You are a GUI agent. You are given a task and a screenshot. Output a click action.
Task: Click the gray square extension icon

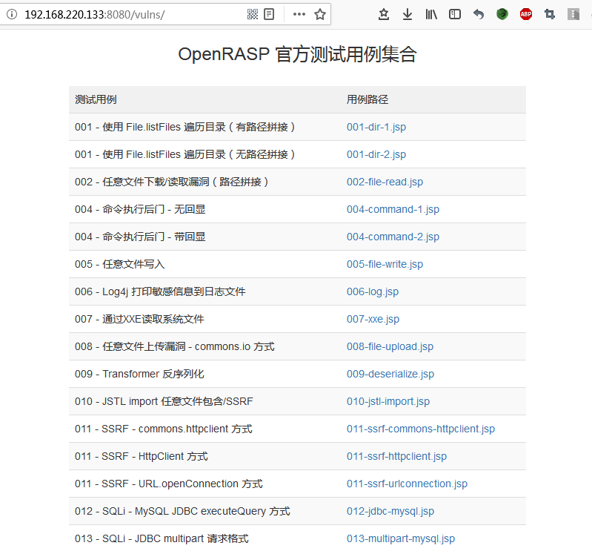click(573, 14)
